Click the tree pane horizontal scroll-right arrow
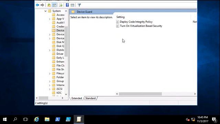220x124 pixels. pyautogui.click(x=63, y=98)
